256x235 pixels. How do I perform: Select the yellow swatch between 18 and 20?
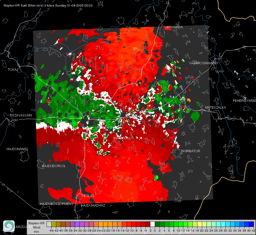[200, 224]
